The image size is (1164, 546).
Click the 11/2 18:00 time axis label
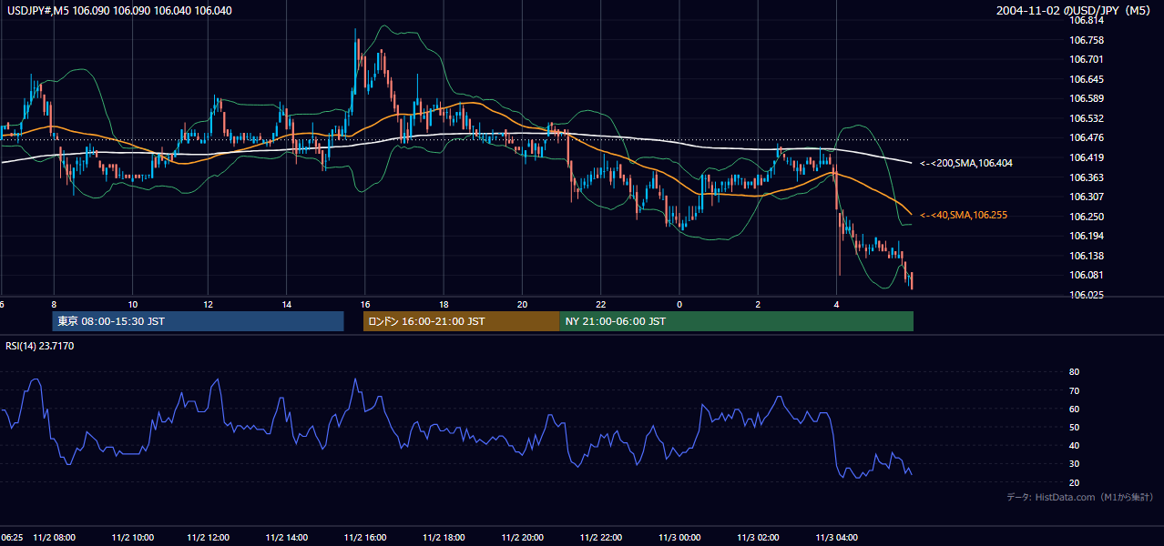tap(445, 537)
